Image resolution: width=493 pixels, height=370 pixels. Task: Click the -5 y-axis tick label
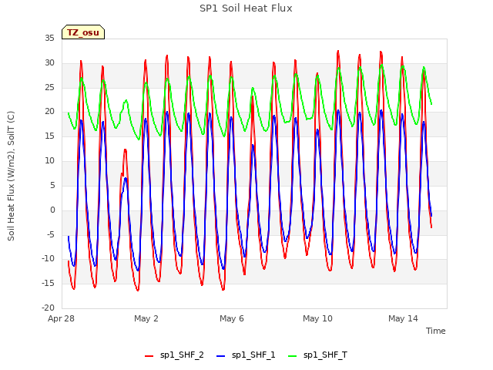(x=50, y=234)
